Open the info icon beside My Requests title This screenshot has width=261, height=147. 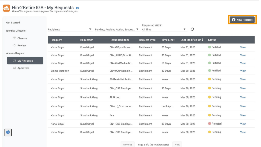point(77,8)
